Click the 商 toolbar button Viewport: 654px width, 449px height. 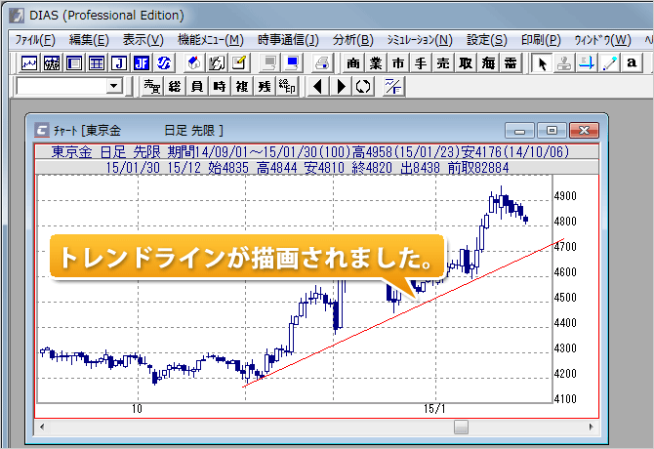(353, 63)
